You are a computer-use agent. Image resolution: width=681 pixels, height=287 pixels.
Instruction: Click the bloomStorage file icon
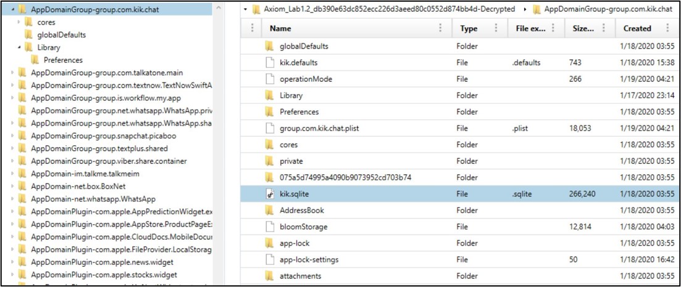pyautogui.click(x=270, y=227)
